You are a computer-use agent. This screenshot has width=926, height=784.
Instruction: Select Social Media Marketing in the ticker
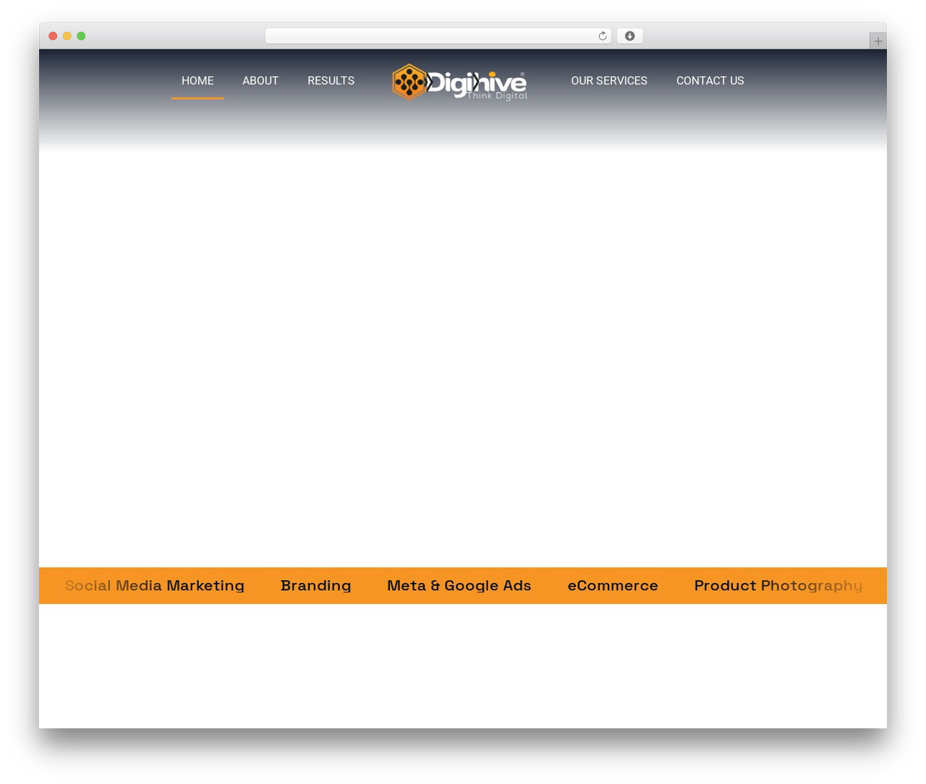[155, 586]
